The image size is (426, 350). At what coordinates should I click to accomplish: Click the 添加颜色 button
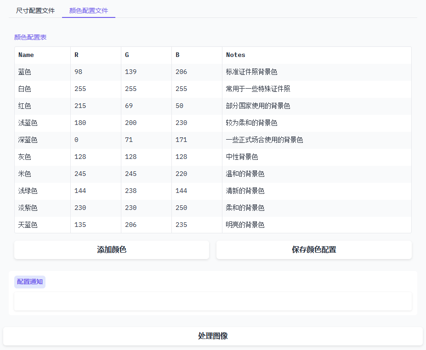pyautogui.click(x=112, y=250)
